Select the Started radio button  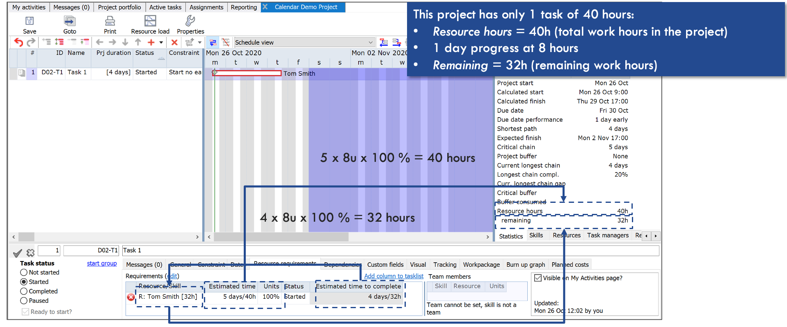pos(24,282)
